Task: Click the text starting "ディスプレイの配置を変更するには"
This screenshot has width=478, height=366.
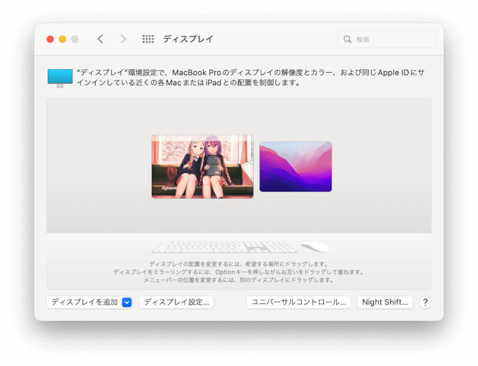Action: click(x=238, y=264)
